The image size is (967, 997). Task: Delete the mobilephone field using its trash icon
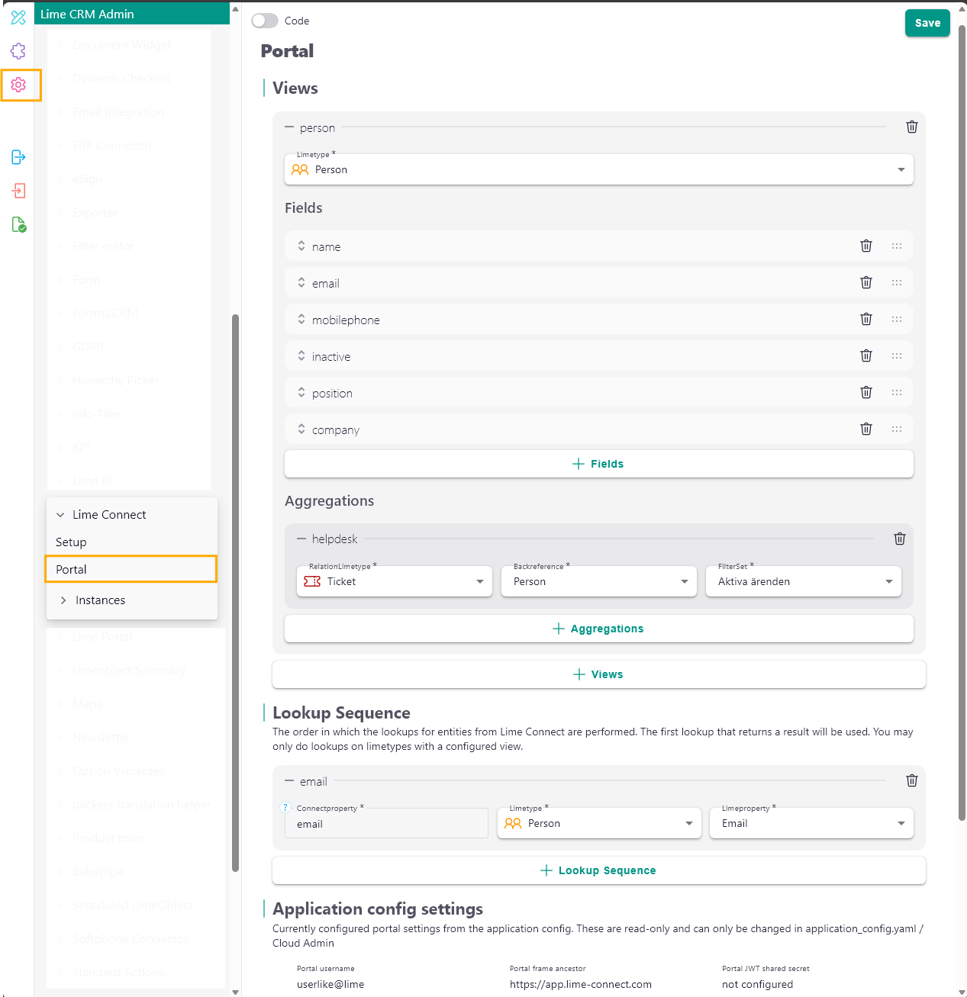click(x=866, y=319)
